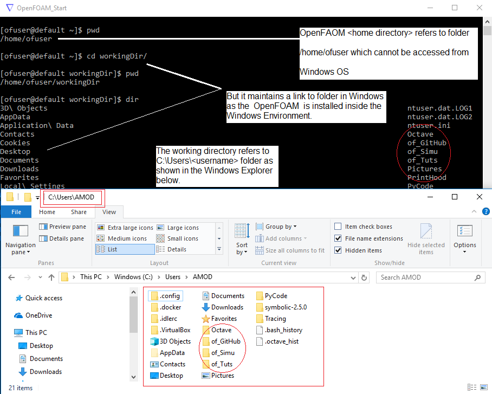Select the .config folder
492x394 pixels.
166,296
